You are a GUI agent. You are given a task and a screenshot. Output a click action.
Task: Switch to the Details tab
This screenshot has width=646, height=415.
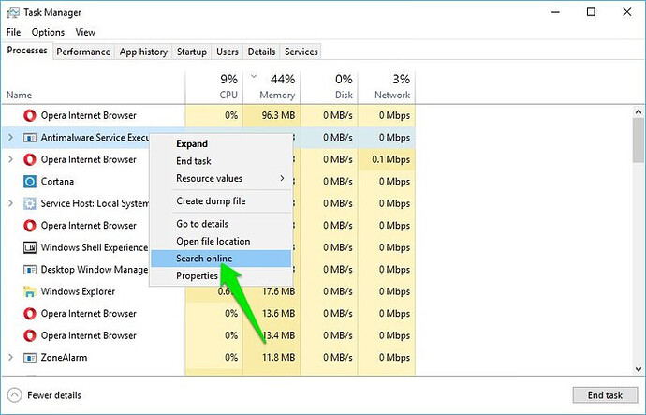tap(261, 52)
